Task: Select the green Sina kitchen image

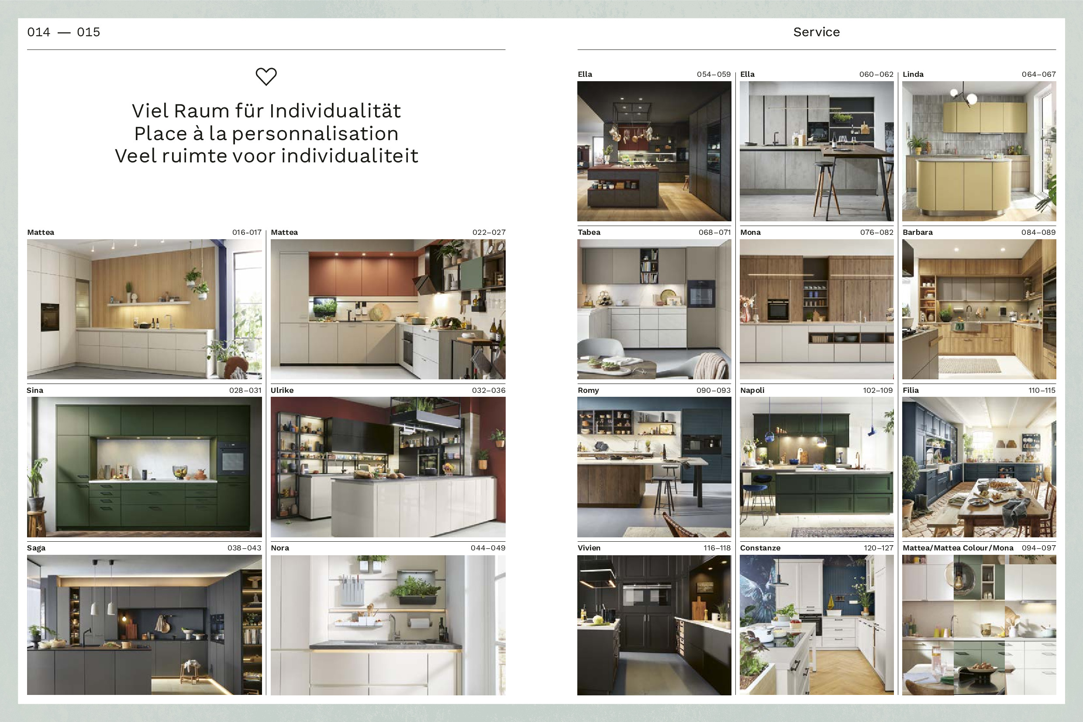Action: [144, 467]
